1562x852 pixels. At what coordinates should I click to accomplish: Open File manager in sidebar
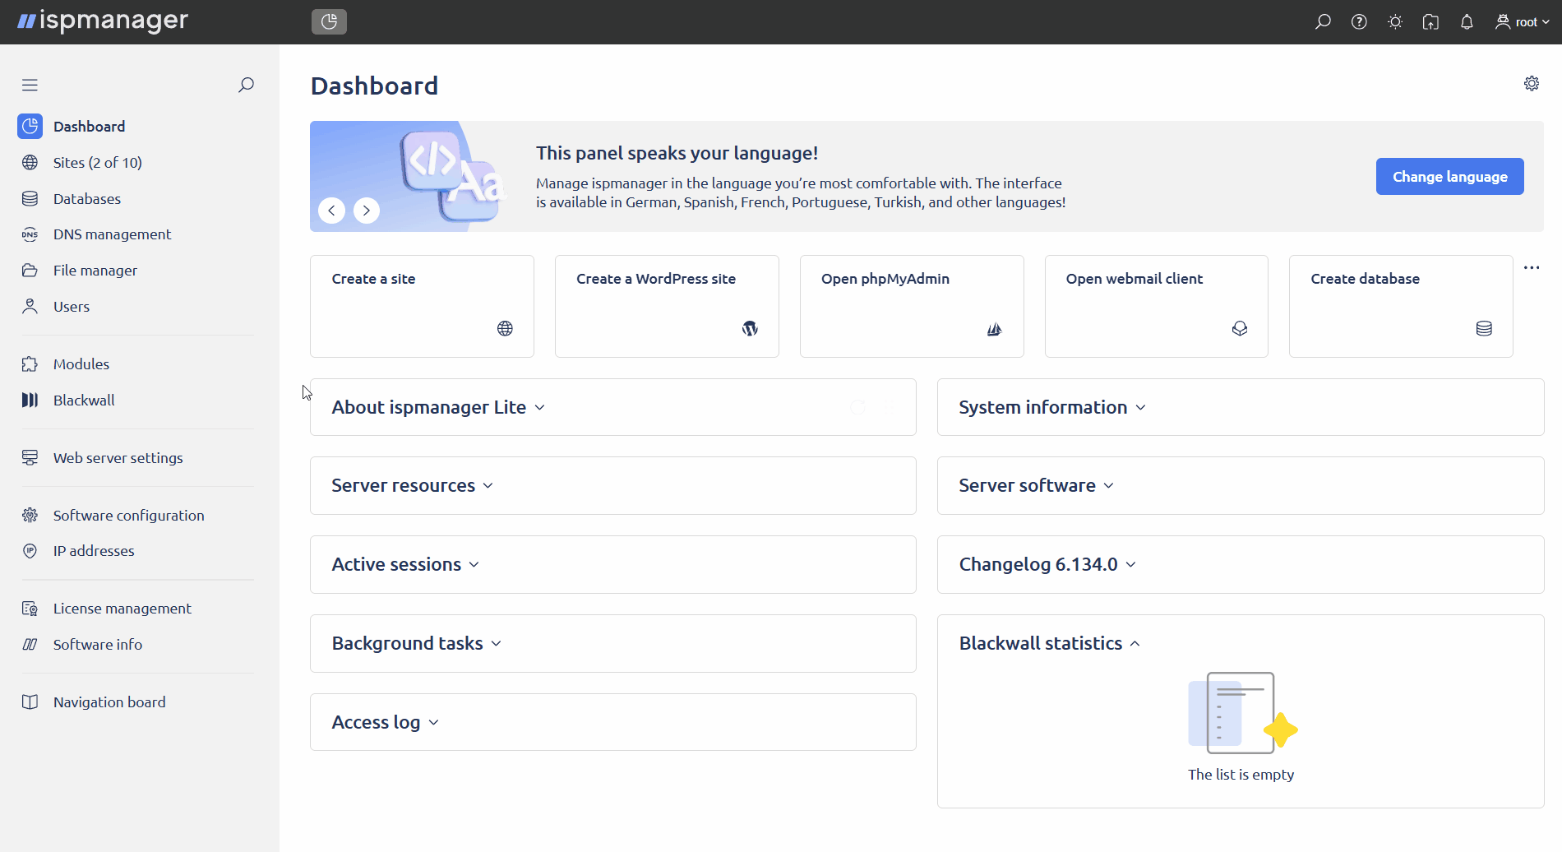click(95, 271)
